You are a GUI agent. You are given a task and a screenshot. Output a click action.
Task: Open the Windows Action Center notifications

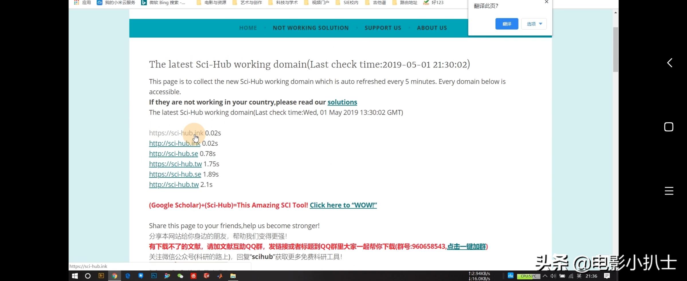click(x=607, y=276)
